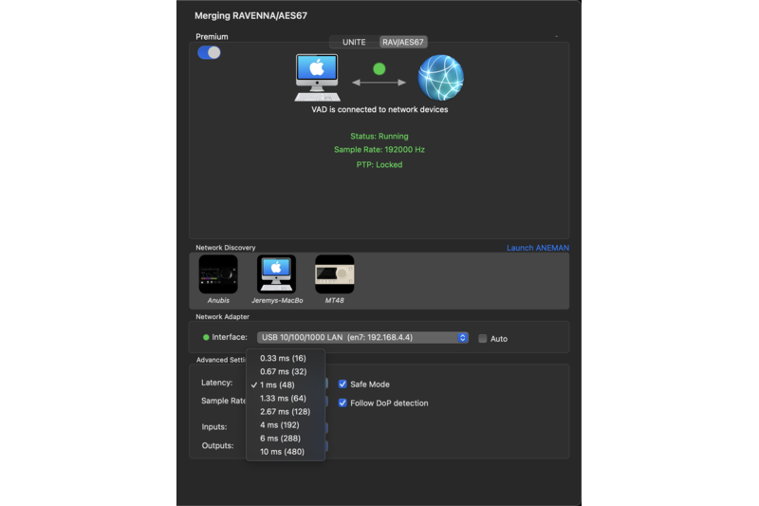Click the PTP: Locked status text
Image resolution: width=759 pixels, height=506 pixels.
click(x=379, y=164)
